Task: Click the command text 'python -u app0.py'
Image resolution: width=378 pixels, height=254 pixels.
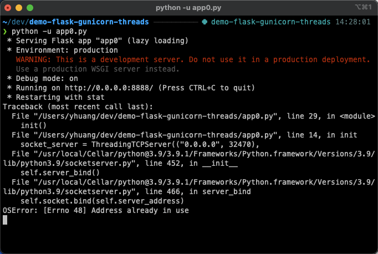Action: pyautogui.click(x=49, y=32)
